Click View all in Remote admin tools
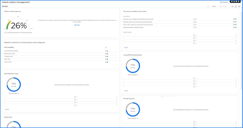The height and width of the screenshot is (128, 243). pyautogui.click(x=7, y=109)
